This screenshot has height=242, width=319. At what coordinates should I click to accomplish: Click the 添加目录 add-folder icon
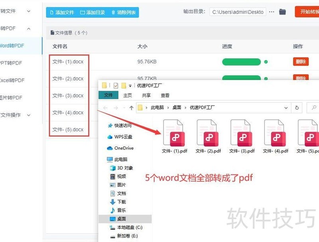tap(83, 12)
